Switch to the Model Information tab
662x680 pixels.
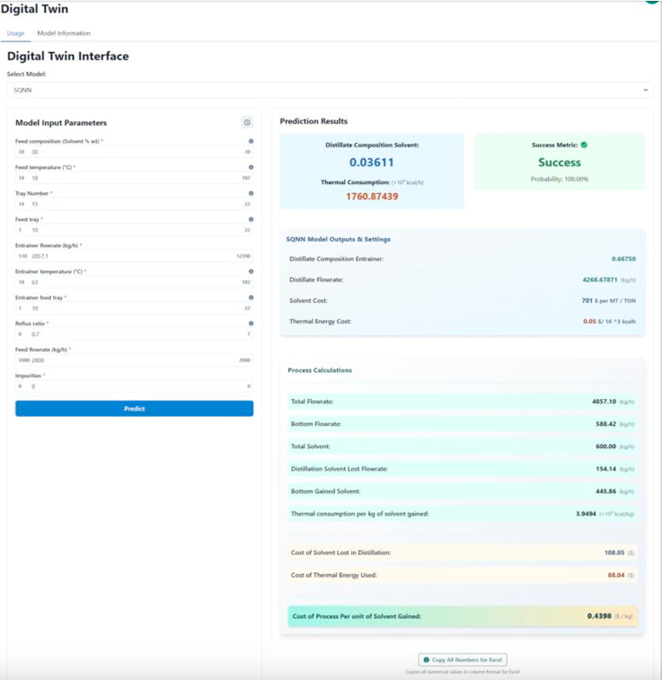64,33
